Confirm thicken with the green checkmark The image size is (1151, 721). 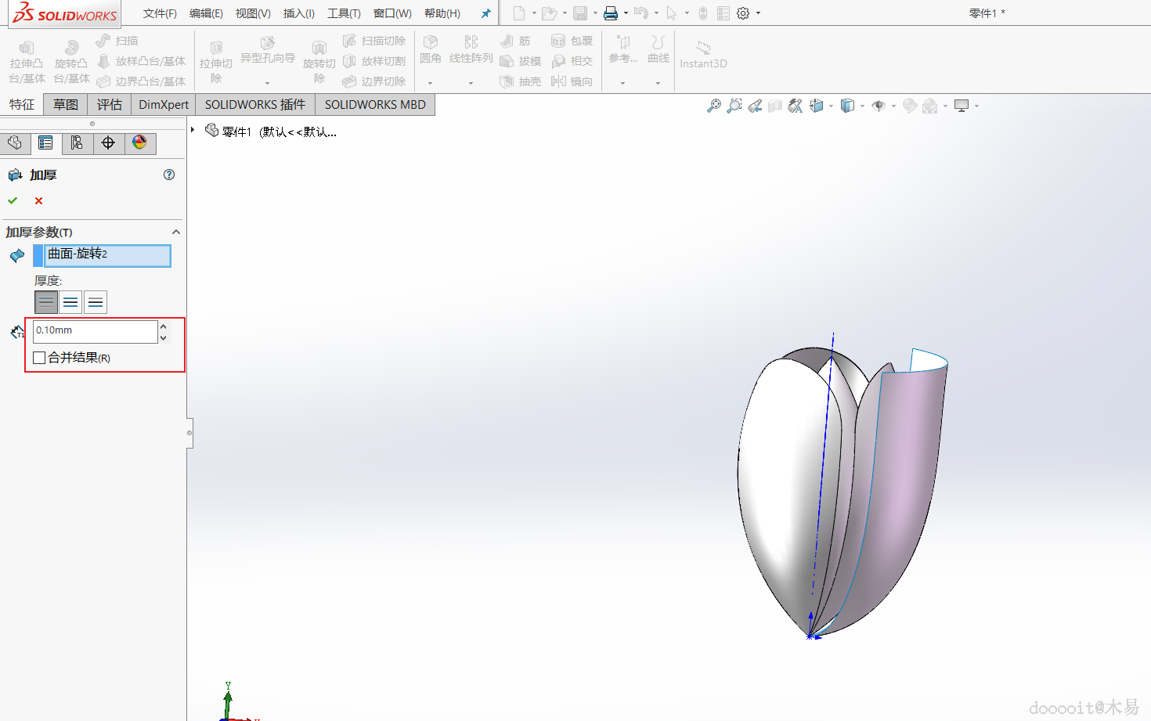click(13, 201)
